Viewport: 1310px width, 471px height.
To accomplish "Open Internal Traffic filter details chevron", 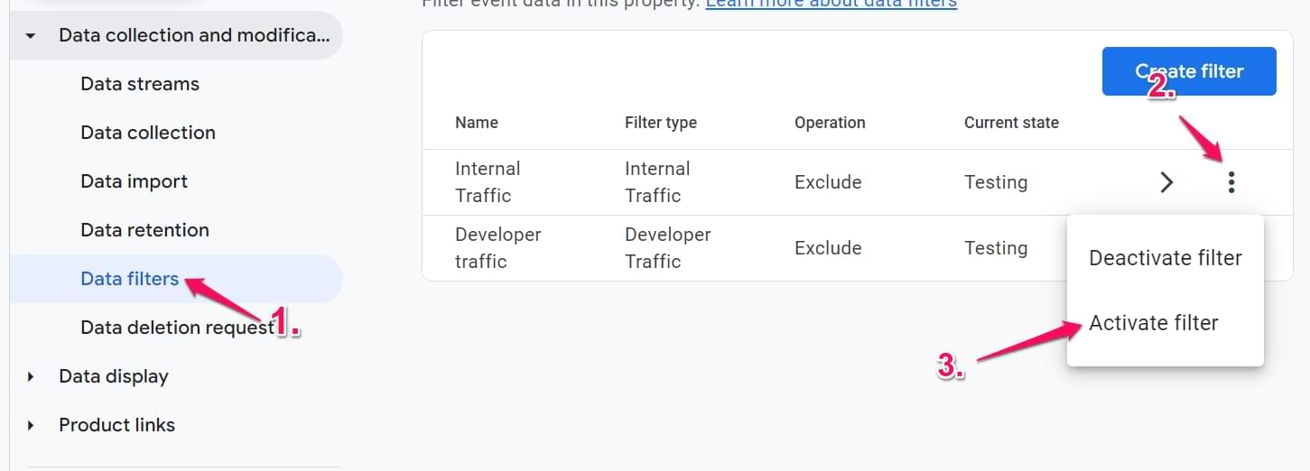I will pyautogui.click(x=1166, y=183).
